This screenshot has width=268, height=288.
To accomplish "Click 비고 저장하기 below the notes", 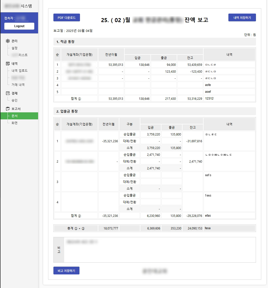I will [x=66, y=271].
